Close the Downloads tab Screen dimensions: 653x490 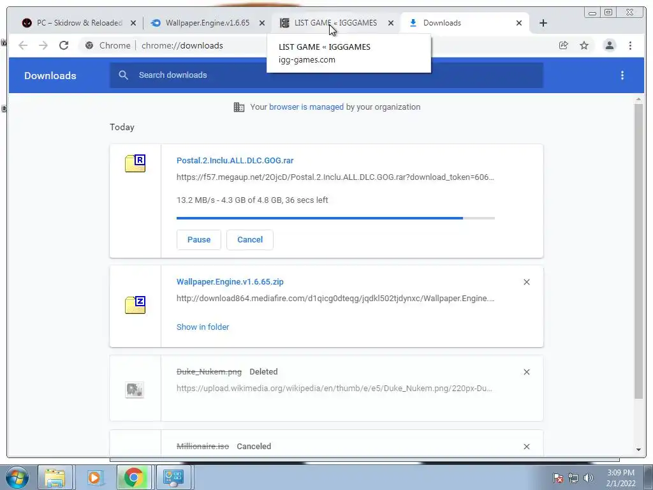[x=519, y=24]
